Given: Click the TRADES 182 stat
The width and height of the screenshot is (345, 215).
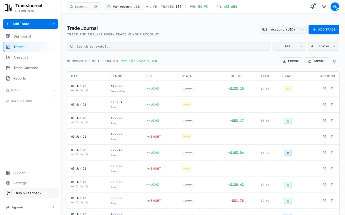Looking at the screenshot, I should pos(171,7).
